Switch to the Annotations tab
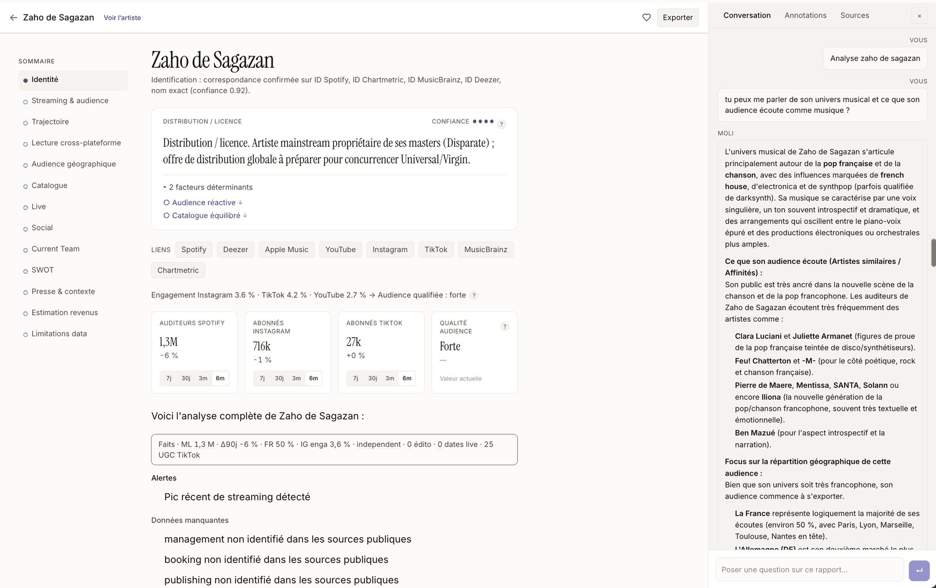The height and width of the screenshot is (588, 936). (806, 15)
